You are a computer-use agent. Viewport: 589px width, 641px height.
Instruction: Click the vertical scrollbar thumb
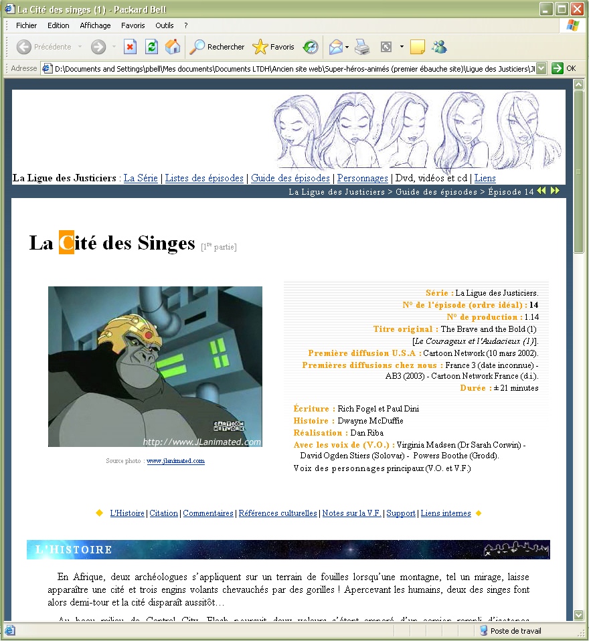(578, 172)
